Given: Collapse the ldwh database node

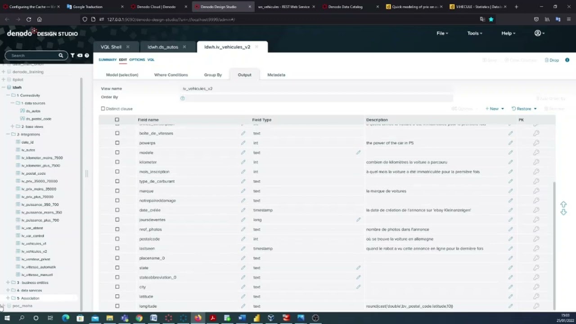Looking at the screenshot, I should pos(4,87).
